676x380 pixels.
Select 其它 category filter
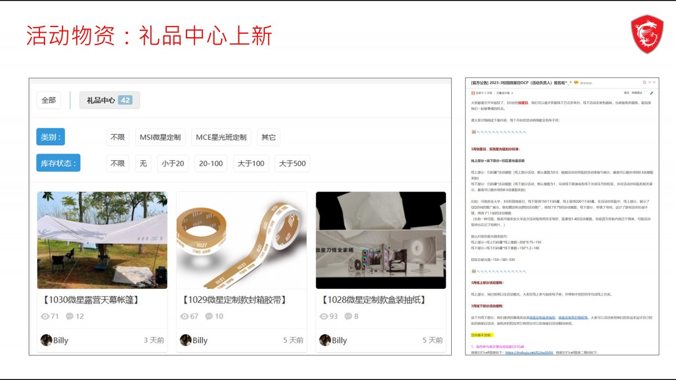pyautogui.click(x=269, y=137)
